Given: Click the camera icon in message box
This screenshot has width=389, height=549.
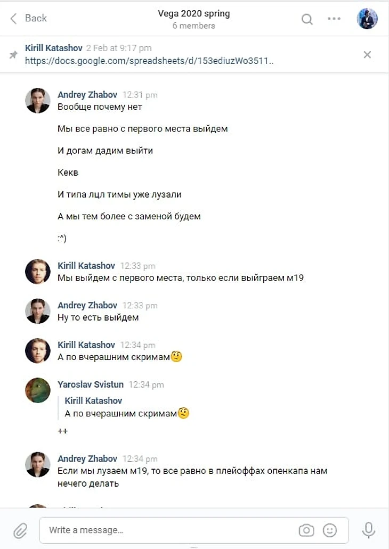Looking at the screenshot, I should click(x=306, y=530).
